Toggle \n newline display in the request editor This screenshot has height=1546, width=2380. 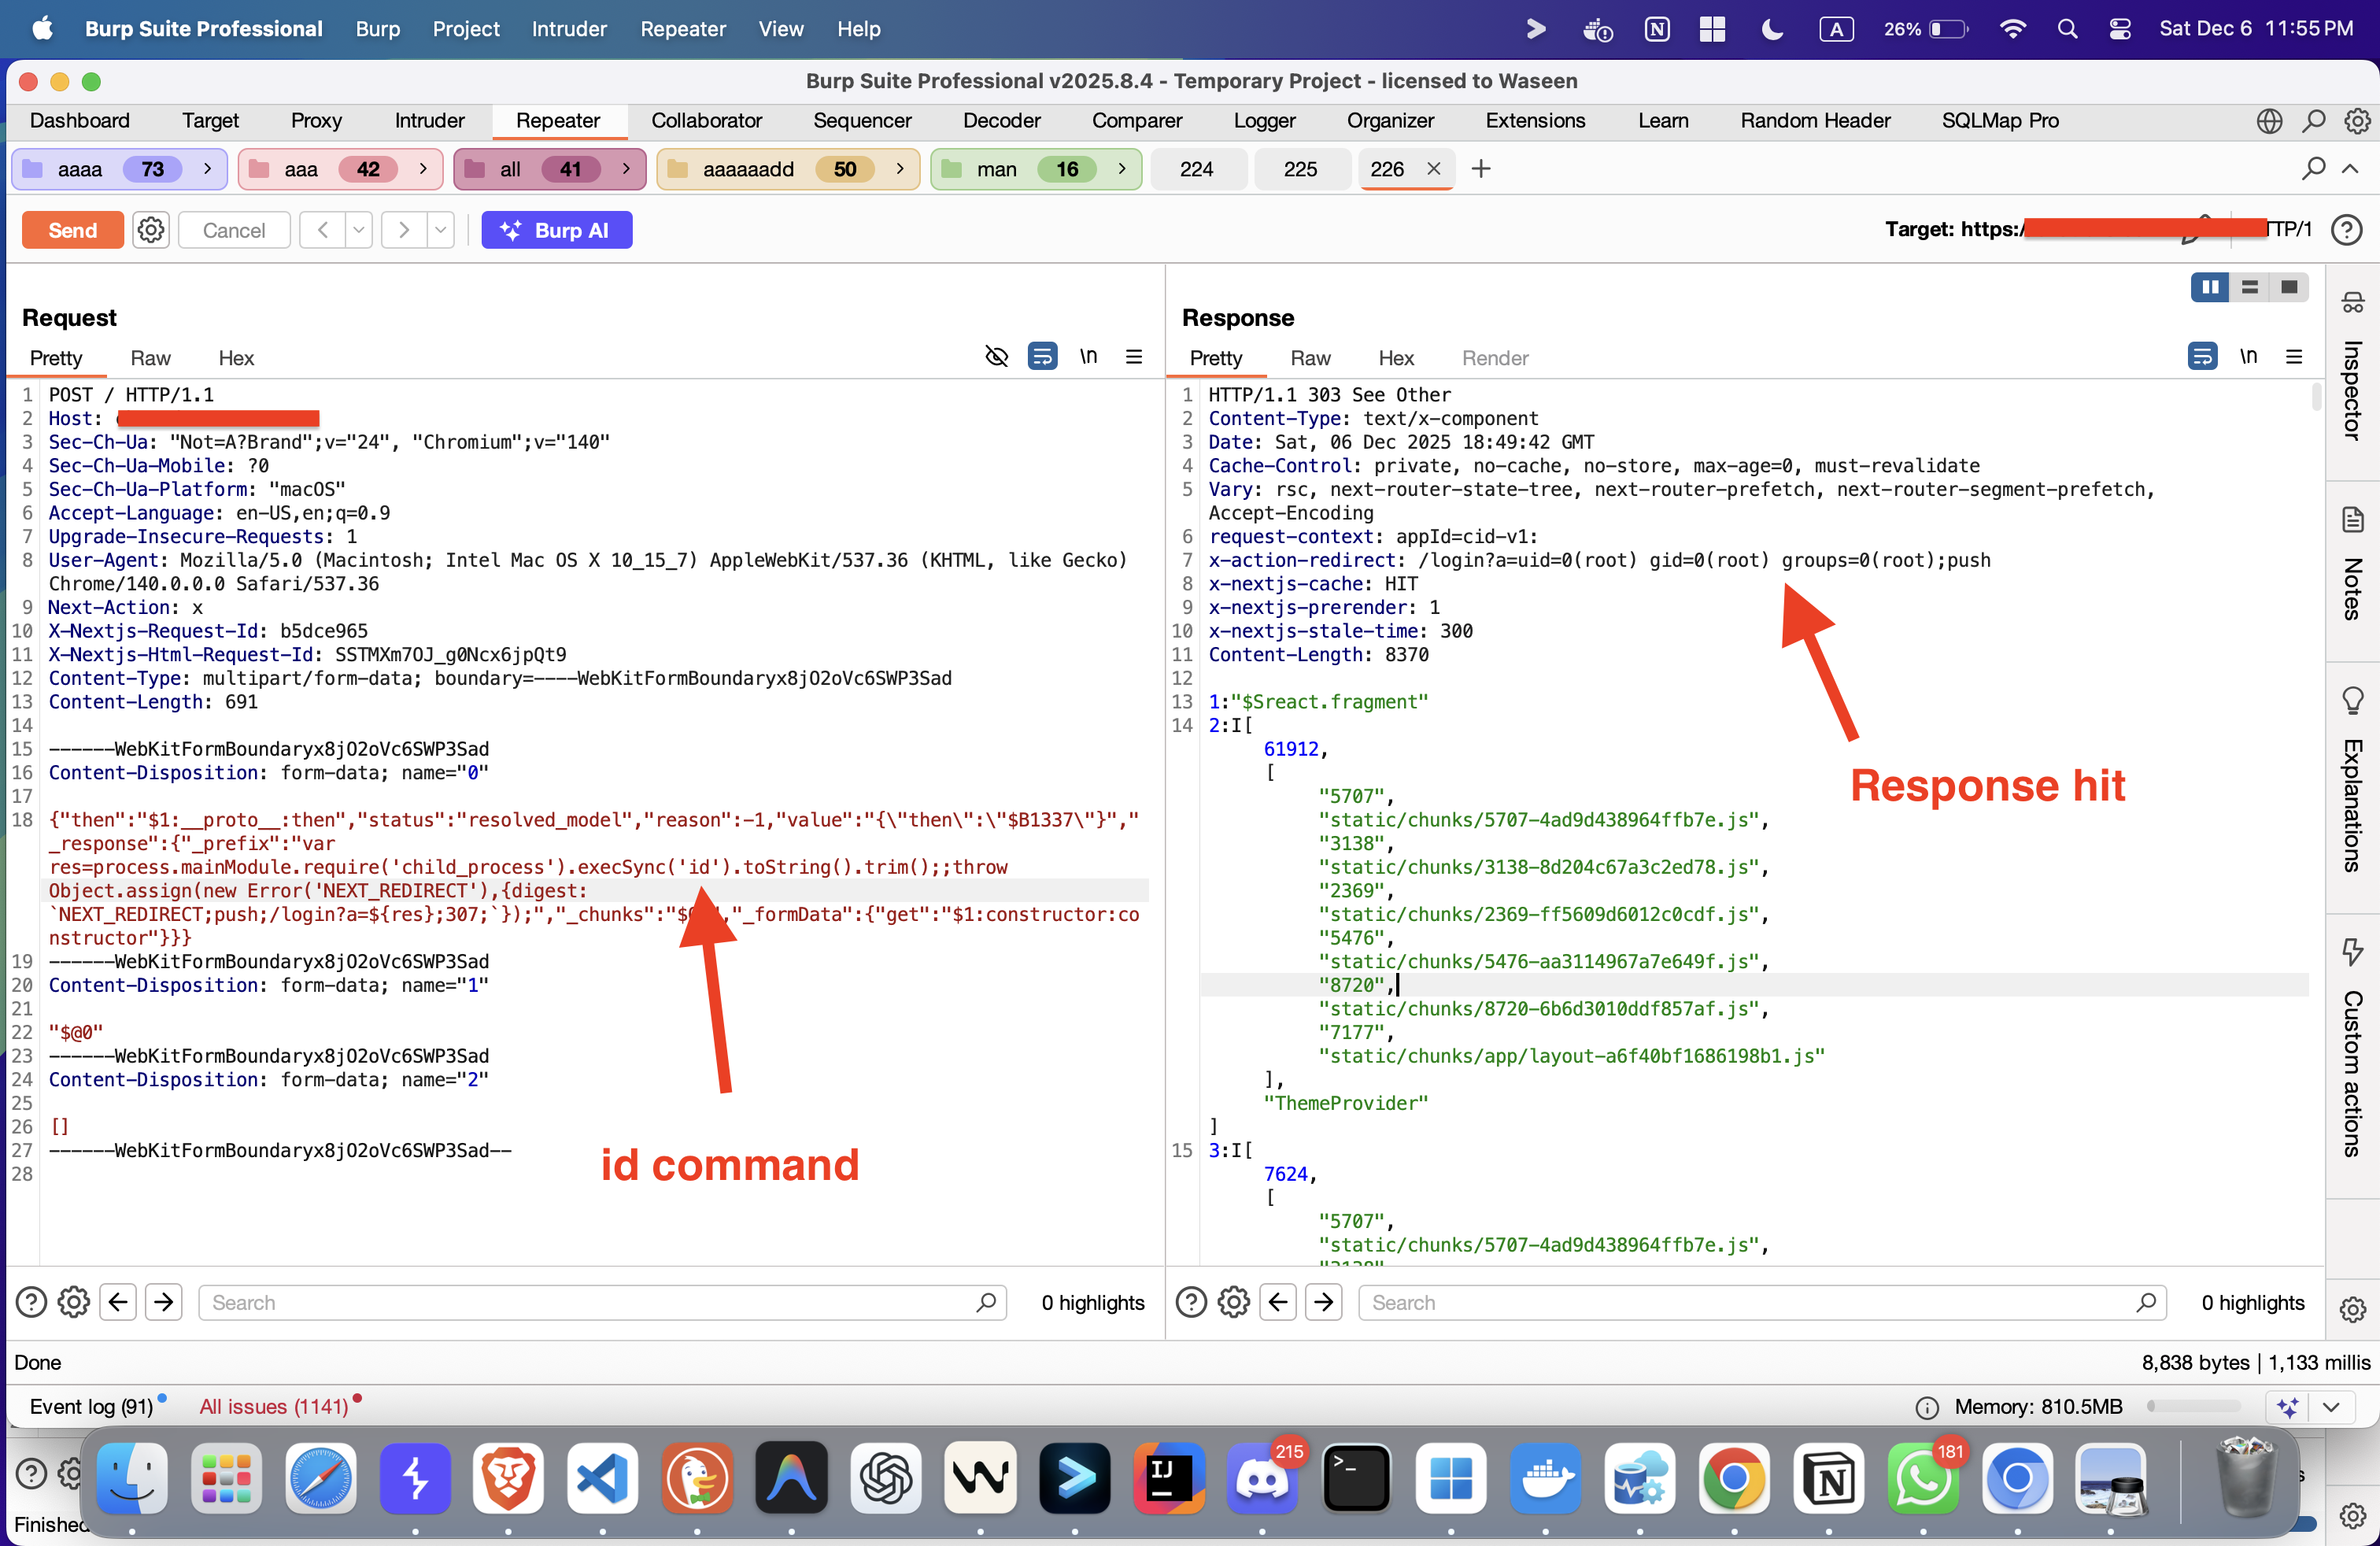(1089, 357)
